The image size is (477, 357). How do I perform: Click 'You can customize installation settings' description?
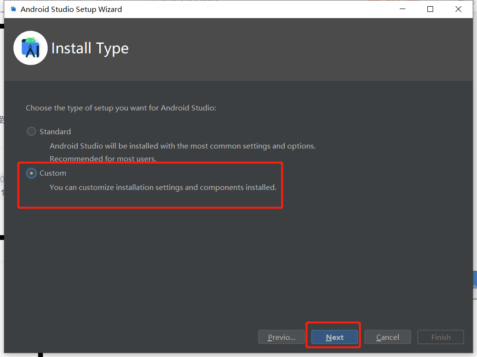(x=163, y=187)
